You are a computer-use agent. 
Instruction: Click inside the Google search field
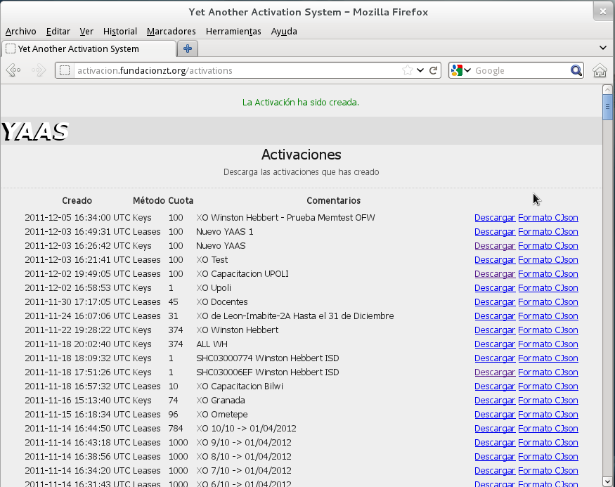[520, 70]
